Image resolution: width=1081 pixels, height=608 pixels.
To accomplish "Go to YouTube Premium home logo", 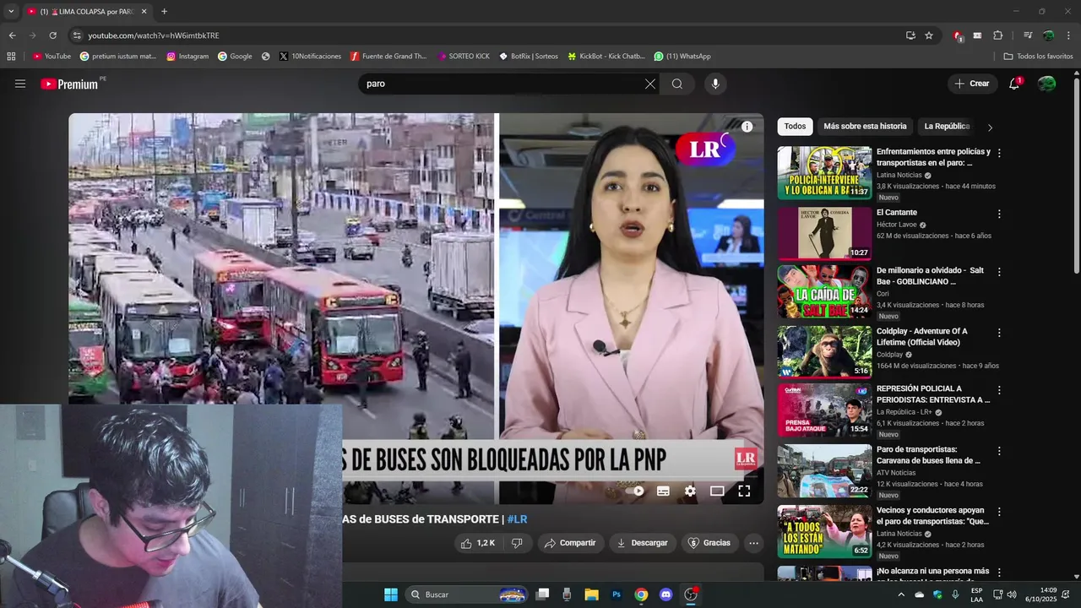I will click(70, 84).
